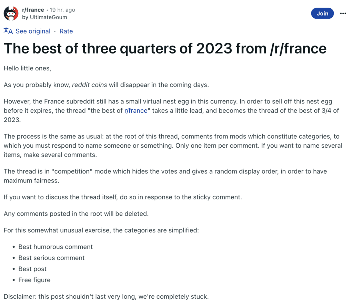Join the r/france community
This screenshot has height=307, width=353.
(322, 13)
